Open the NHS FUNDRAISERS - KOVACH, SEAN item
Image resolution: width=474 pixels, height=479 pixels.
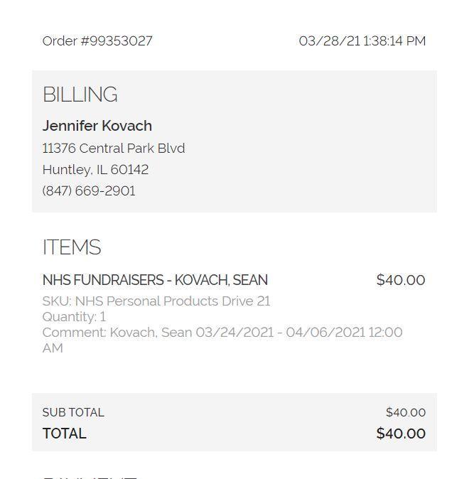(x=155, y=280)
